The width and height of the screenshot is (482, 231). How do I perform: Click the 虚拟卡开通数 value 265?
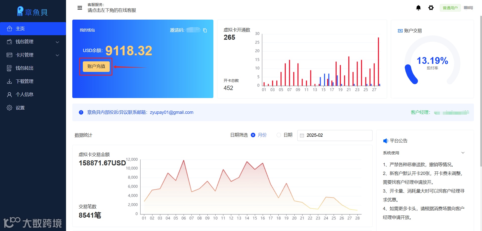(x=229, y=37)
